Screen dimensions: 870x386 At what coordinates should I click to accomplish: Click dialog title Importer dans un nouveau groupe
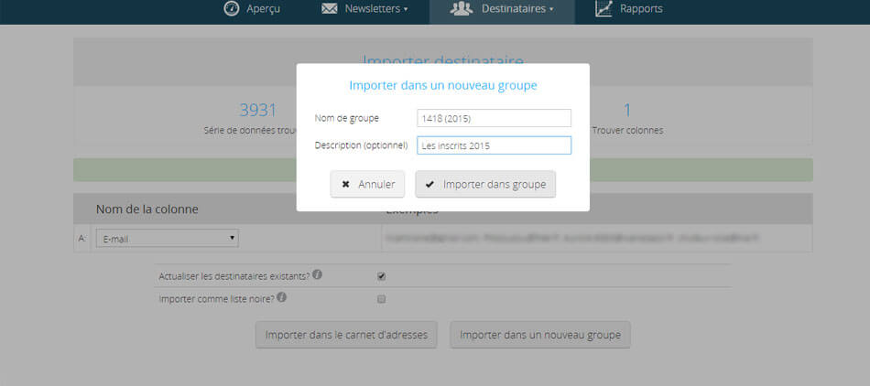click(442, 85)
